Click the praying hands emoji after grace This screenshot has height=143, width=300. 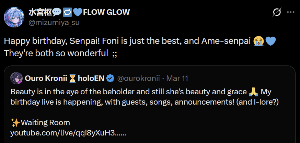(x=254, y=92)
